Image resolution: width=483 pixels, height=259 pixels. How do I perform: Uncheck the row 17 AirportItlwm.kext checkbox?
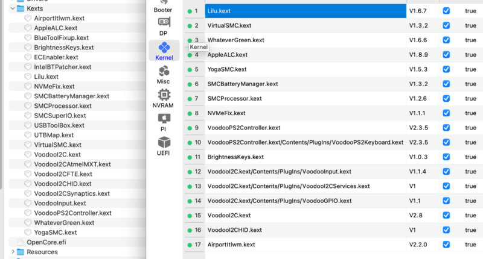[446, 245]
